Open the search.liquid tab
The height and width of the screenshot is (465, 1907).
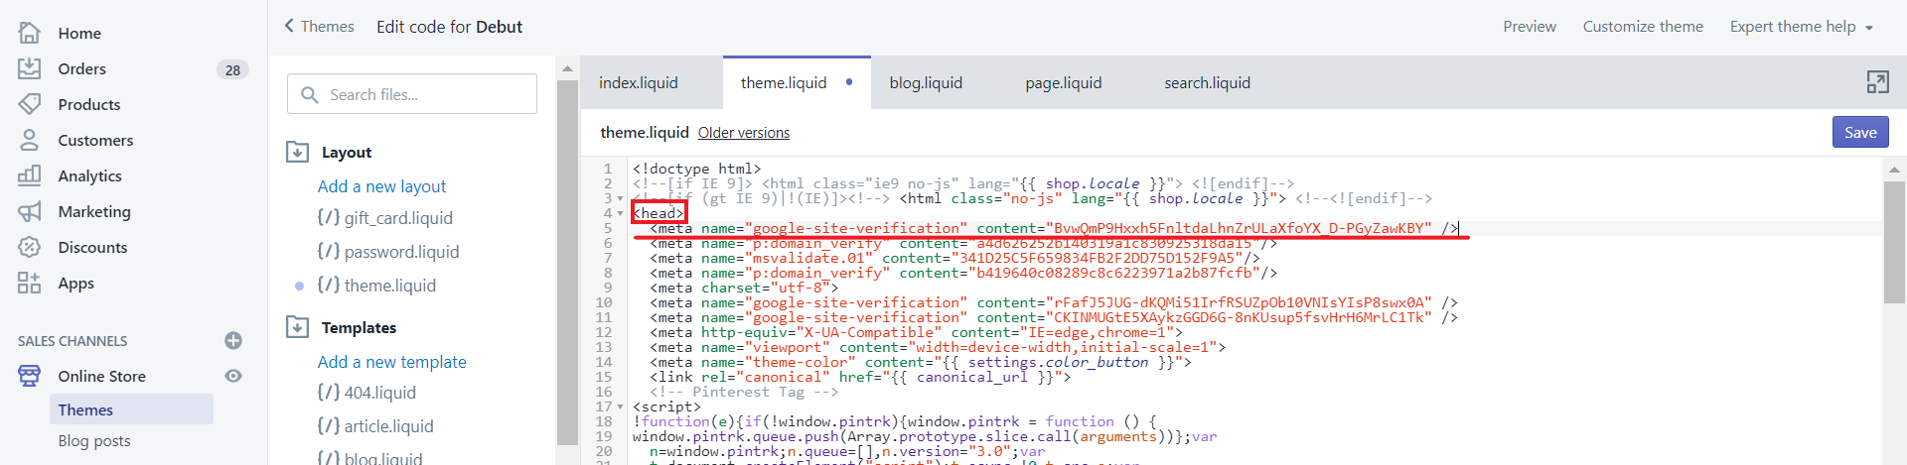(1207, 82)
